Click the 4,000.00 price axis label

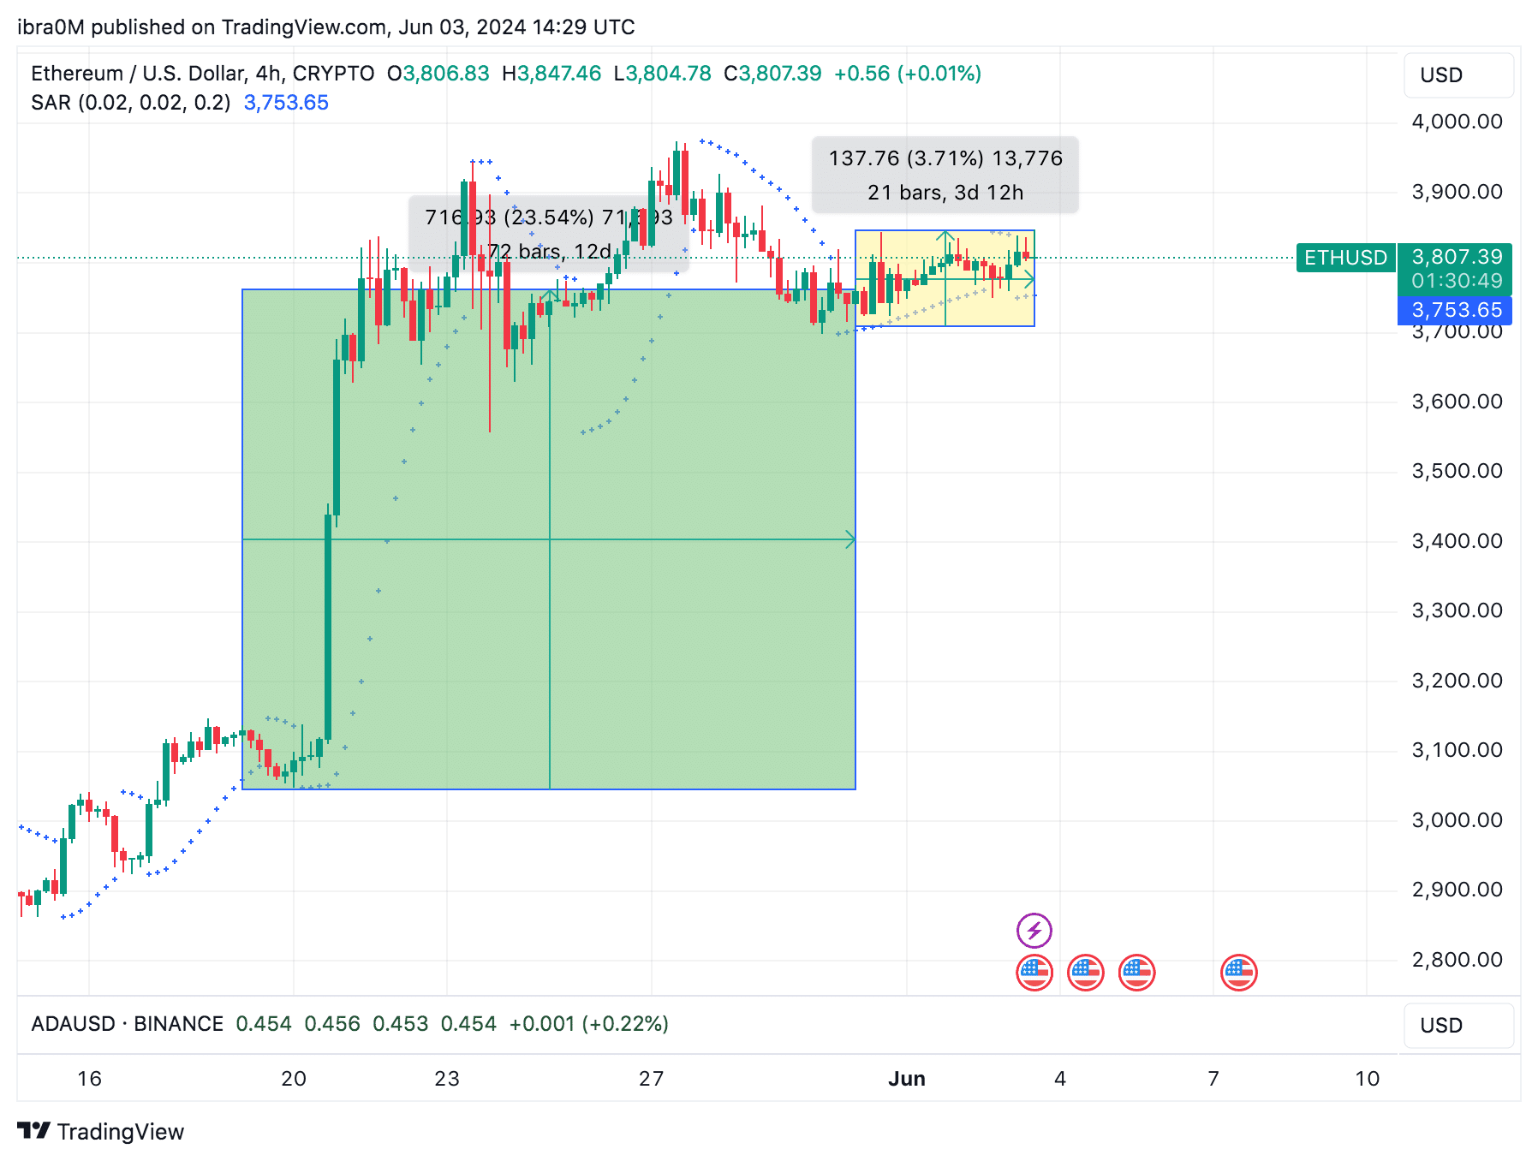tap(1457, 122)
